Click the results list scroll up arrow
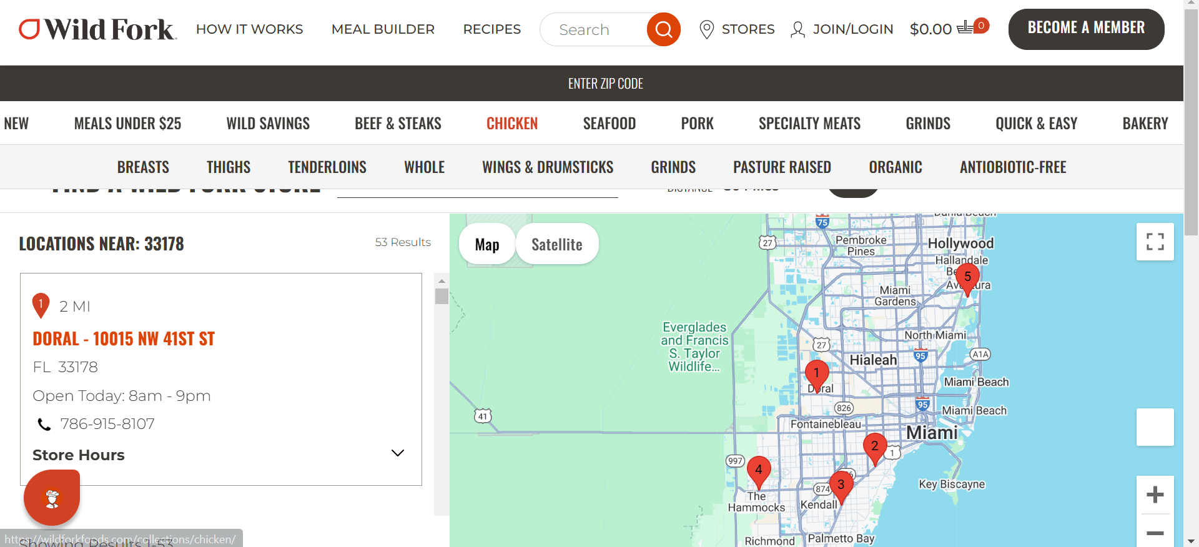This screenshot has width=1199, height=547. [x=442, y=281]
